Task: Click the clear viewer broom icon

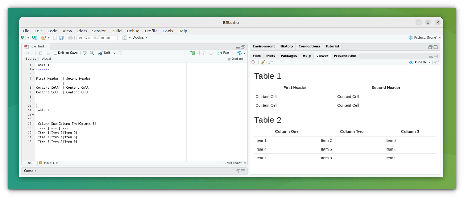Action: click(x=263, y=62)
